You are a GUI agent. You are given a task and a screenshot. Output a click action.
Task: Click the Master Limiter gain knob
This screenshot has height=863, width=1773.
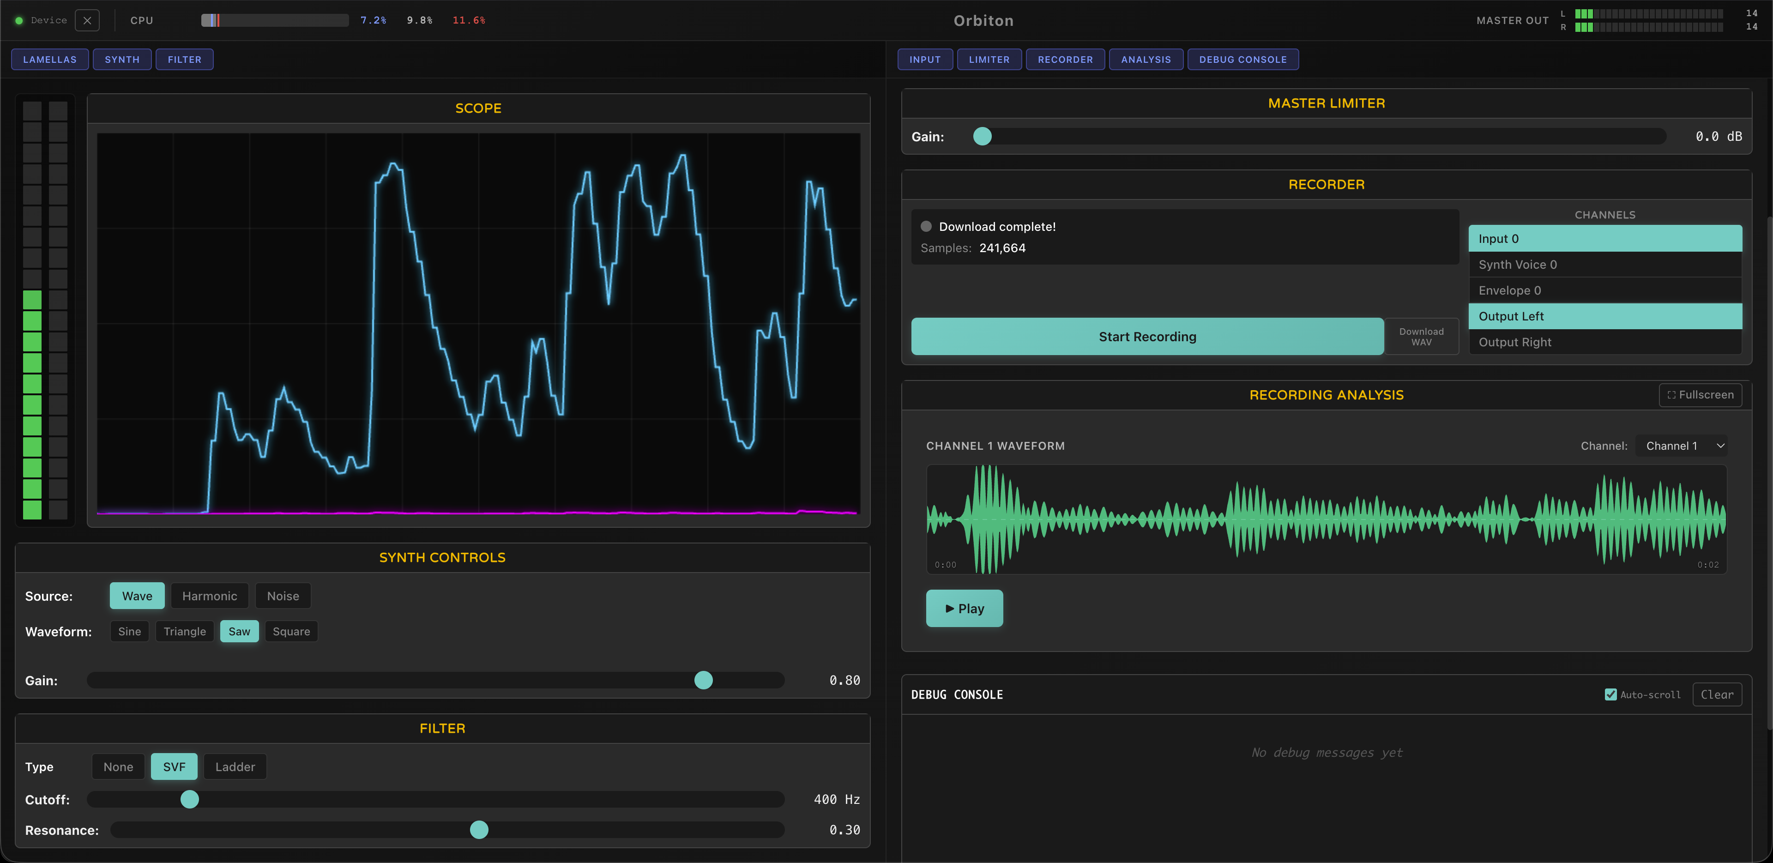click(982, 136)
